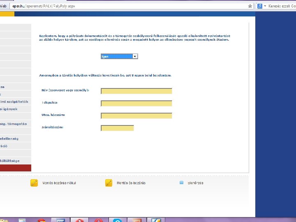The image size is (296, 222).
Task: Open sidebar item ending 'töltöttsége'
Action: tap(16, 161)
